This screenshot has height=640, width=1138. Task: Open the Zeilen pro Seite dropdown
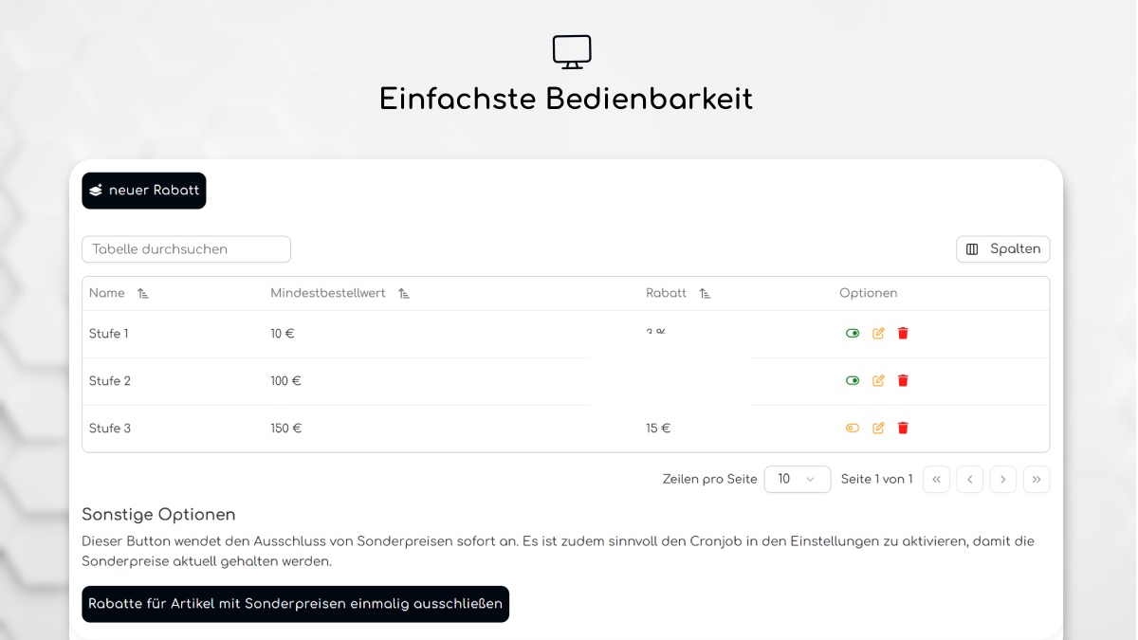click(798, 479)
